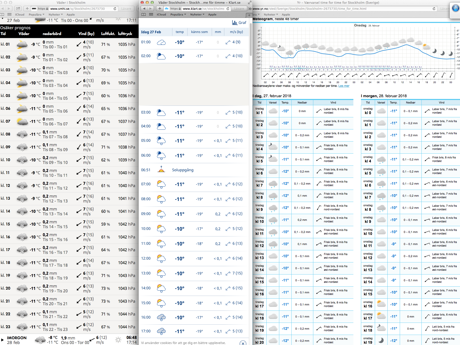460x345 pixels.
Task: Open Apple bookmark in Klart window
Action: pos(212,15)
